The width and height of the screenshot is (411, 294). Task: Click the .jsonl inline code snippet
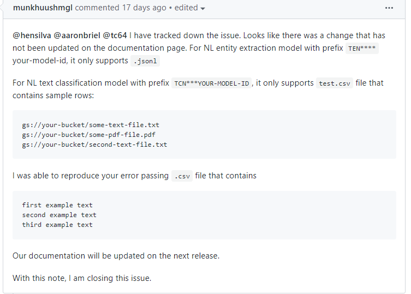click(145, 61)
